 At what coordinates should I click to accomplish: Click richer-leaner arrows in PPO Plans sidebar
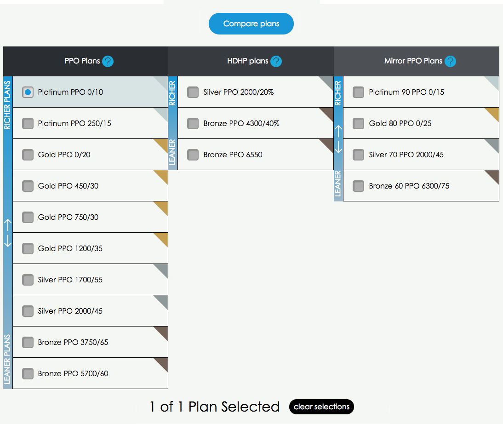[x=8, y=233]
